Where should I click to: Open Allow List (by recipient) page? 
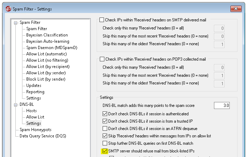[48, 67]
